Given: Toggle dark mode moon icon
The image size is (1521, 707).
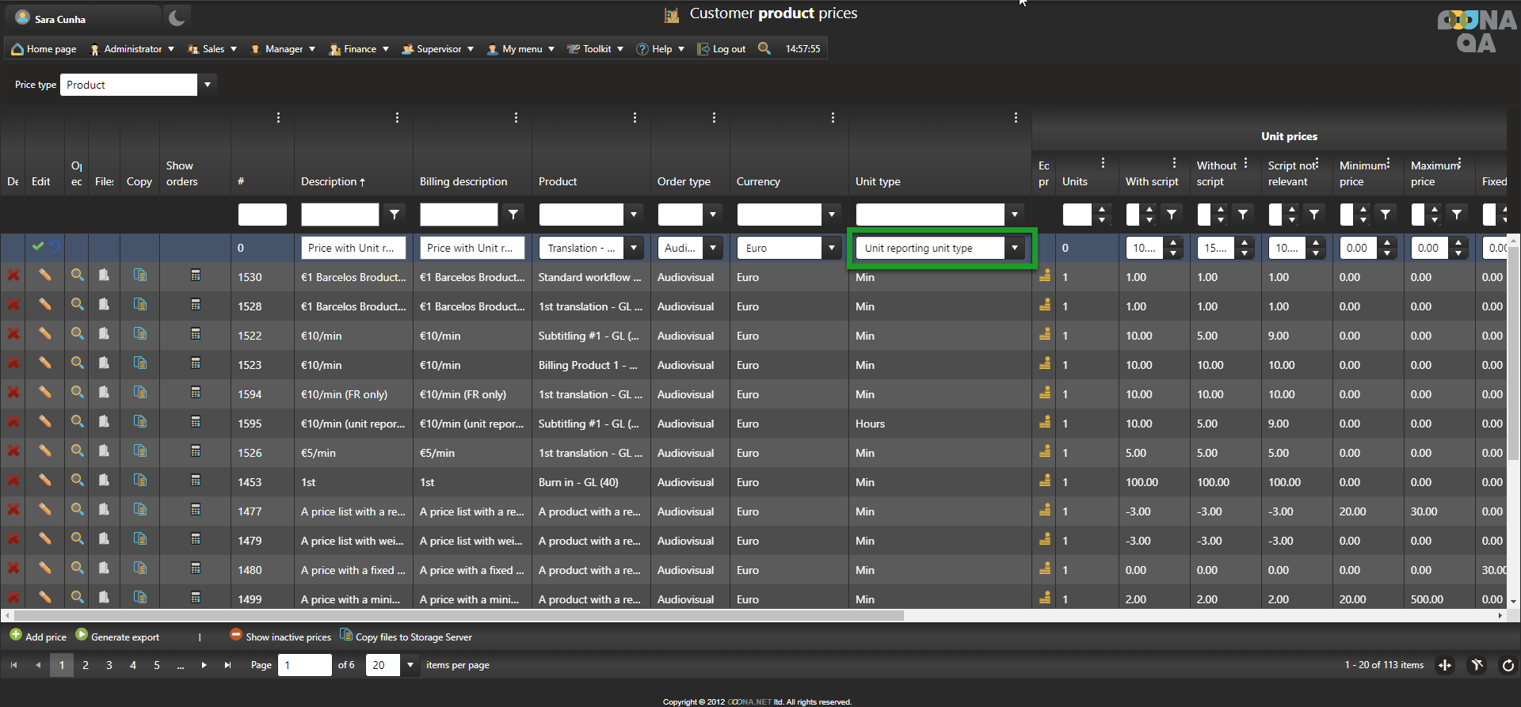Looking at the screenshot, I should tap(177, 18).
